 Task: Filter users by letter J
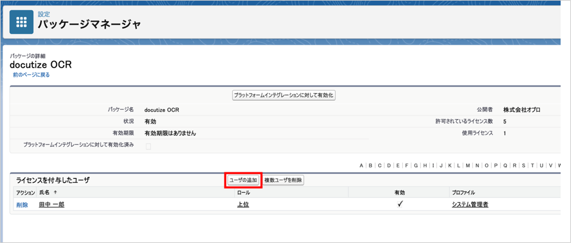click(441, 165)
